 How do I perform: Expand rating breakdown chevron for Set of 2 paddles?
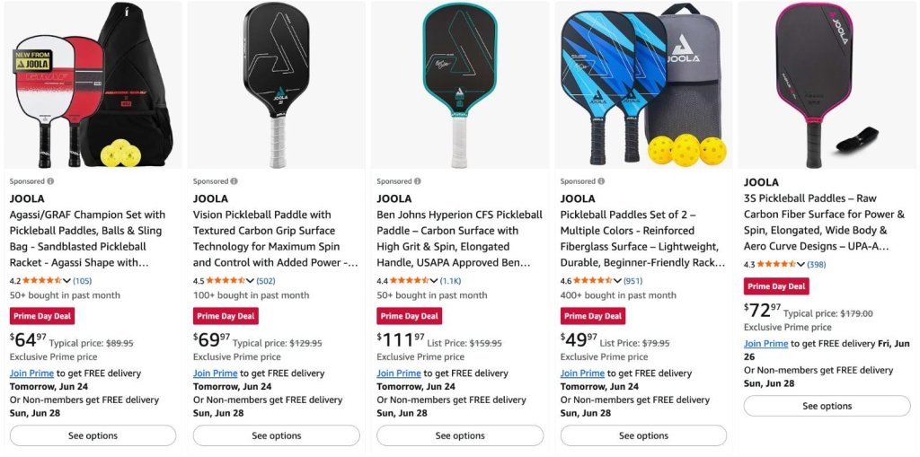[618, 281]
